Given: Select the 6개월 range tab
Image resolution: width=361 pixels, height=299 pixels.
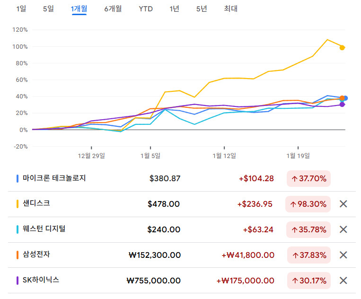Looking at the screenshot, I should [x=113, y=9].
